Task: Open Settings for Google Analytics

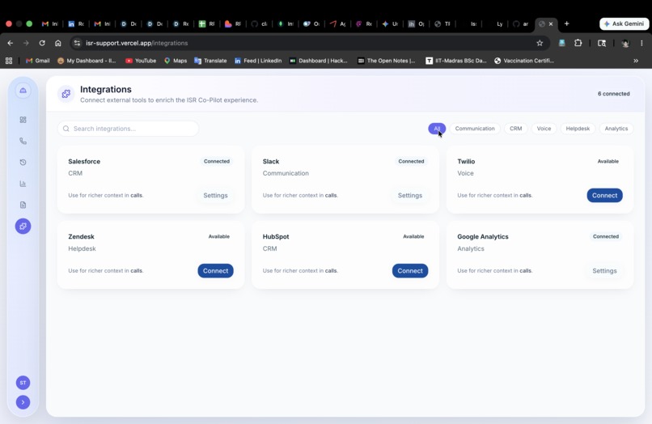Action: (x=604, y=271)
